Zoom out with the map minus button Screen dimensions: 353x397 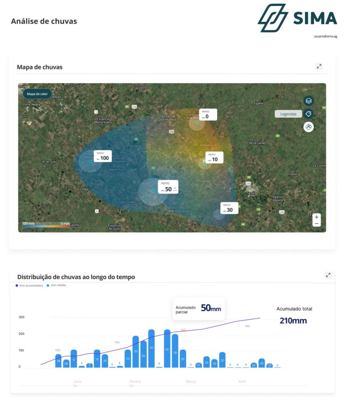tap(317, 224)
